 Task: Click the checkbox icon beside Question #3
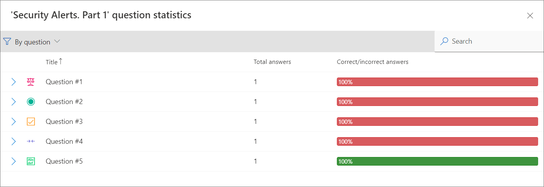coord(31,122)
